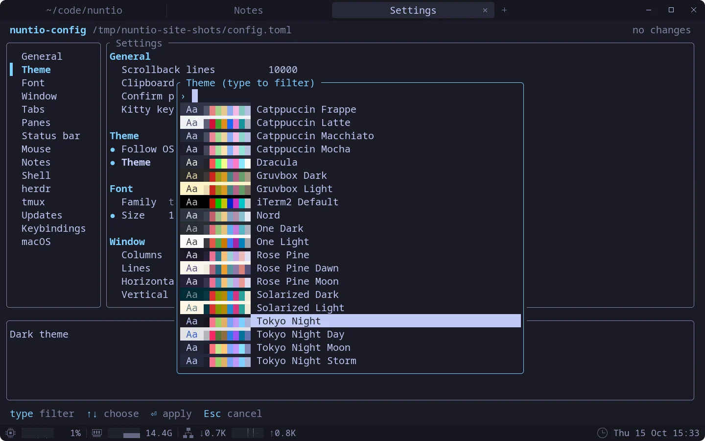
Task: Open General in the settings sidebar
Action: pyautogui.click(x=42, y=56)
